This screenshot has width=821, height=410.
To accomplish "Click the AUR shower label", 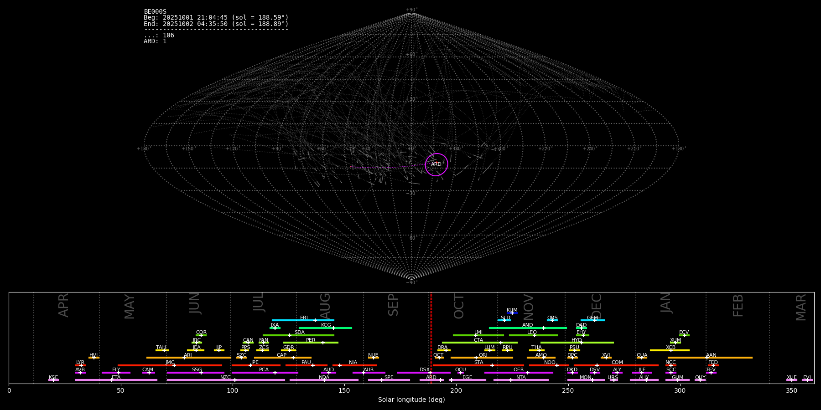I will [x=369, y=370].
